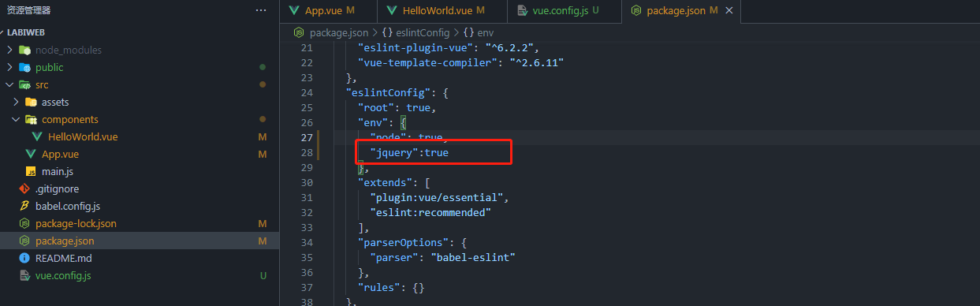Click the src folder icon
This screenshot has height=306, width=980.
point(24,84)
